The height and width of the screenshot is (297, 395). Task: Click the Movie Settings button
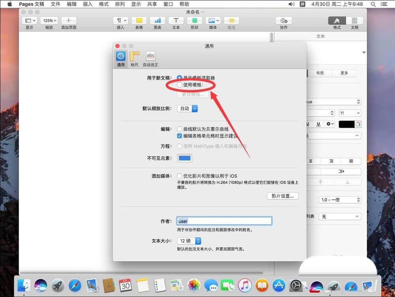282,196
